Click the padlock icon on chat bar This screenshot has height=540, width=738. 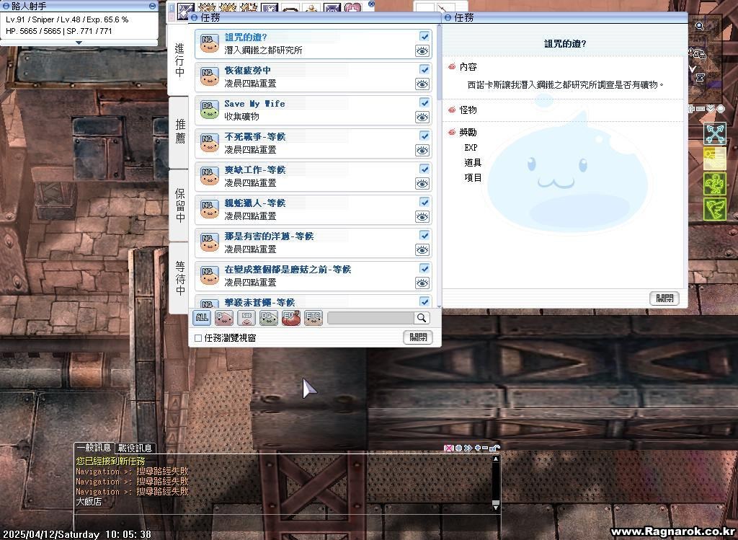[x=494, y=448]
